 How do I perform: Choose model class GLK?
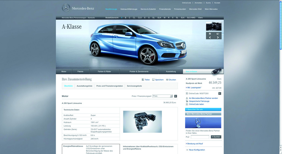[x=159, y=18]
